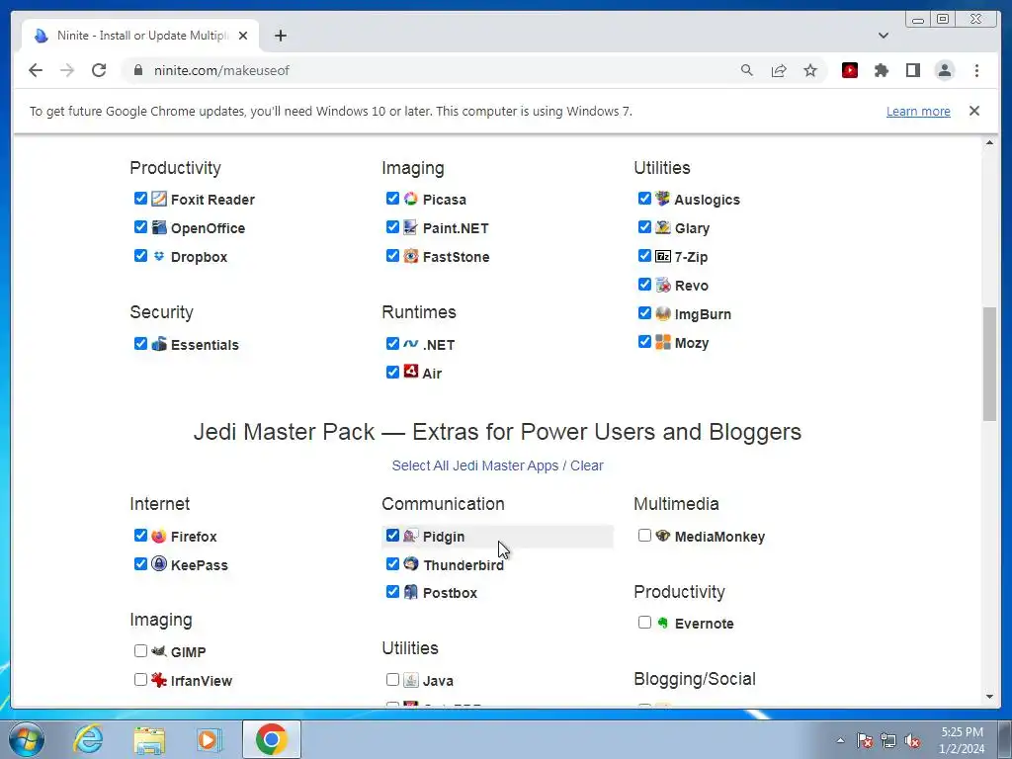Uncheck the Mozy checkbox
Viewport: 1012px width, 759px height.
(644, 341)
